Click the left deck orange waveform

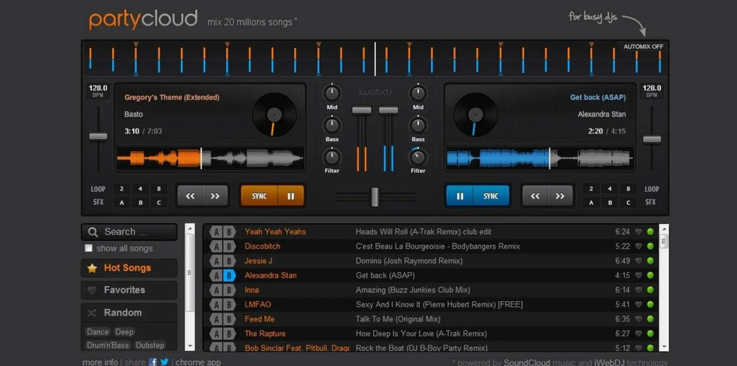[x=210, y=158]
